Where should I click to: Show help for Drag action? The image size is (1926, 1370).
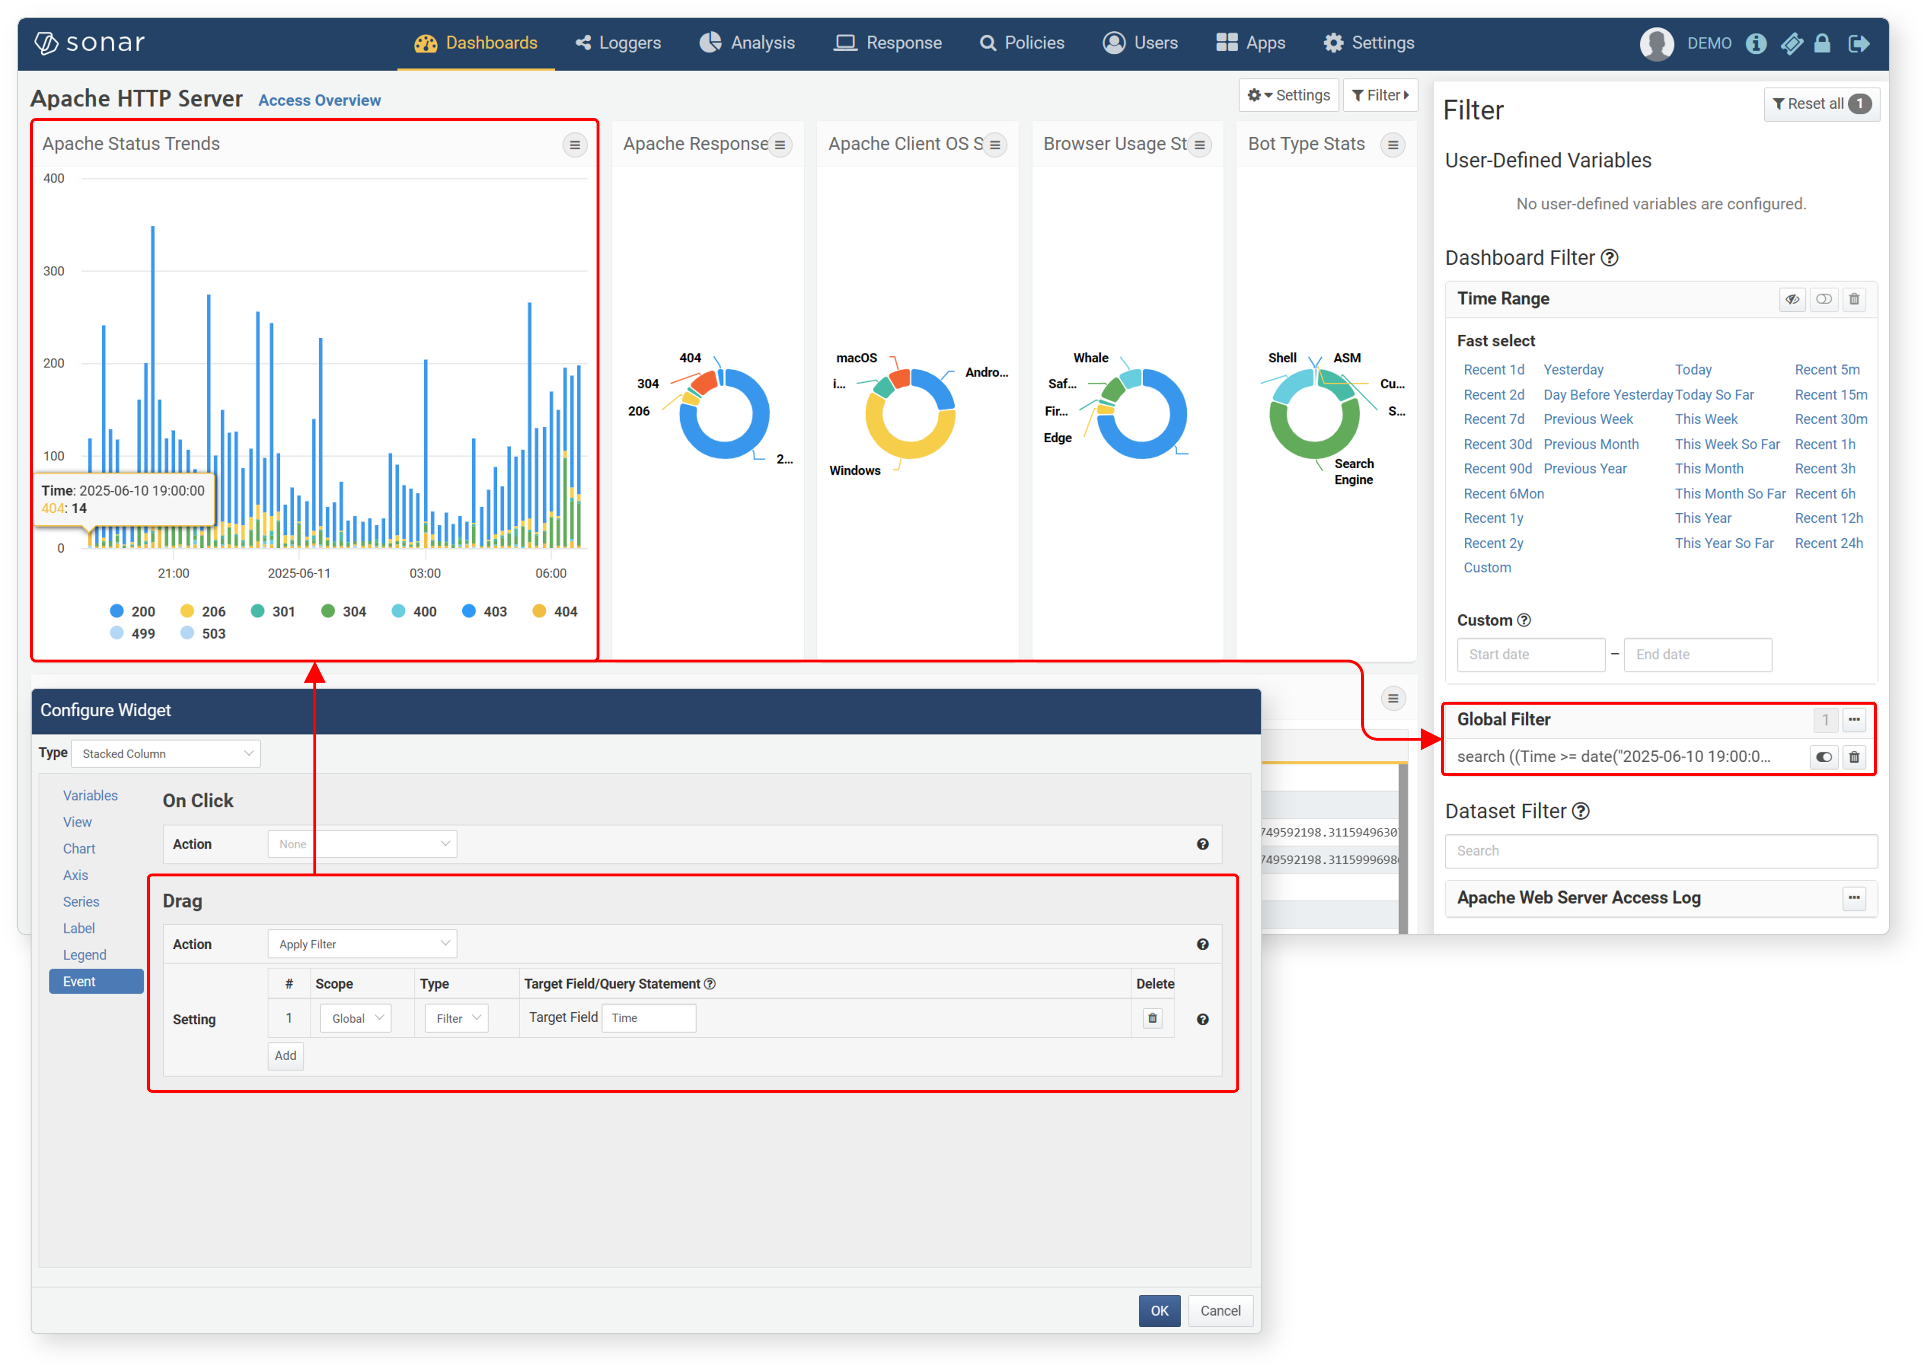click(1202, 944)
